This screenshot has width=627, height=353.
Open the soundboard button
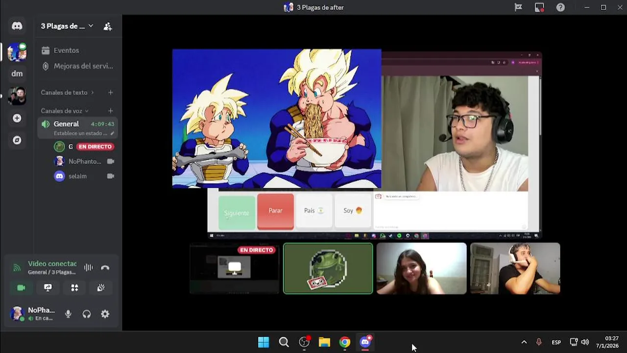click(x=101, y=288)
